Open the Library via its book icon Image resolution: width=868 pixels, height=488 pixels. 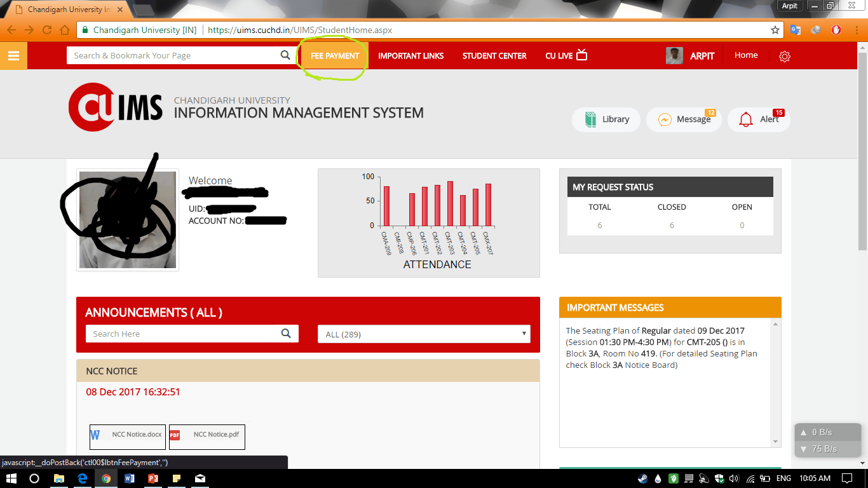coord(591,119)
